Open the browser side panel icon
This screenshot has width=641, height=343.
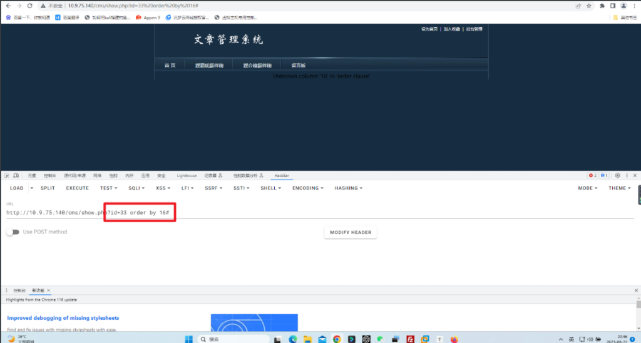pyautogui.click(x=613, y=6)
